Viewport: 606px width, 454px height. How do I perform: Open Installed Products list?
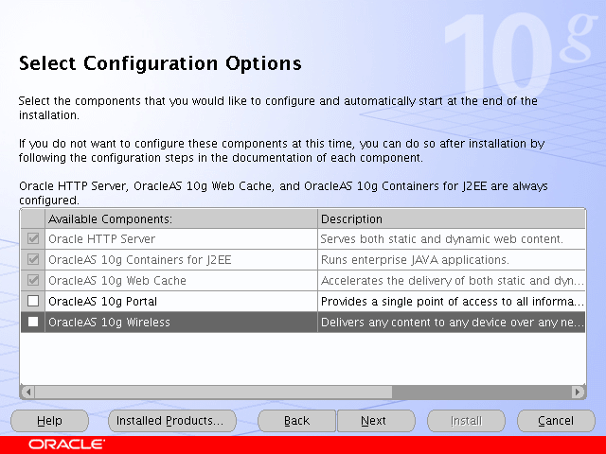coord(172,420)
